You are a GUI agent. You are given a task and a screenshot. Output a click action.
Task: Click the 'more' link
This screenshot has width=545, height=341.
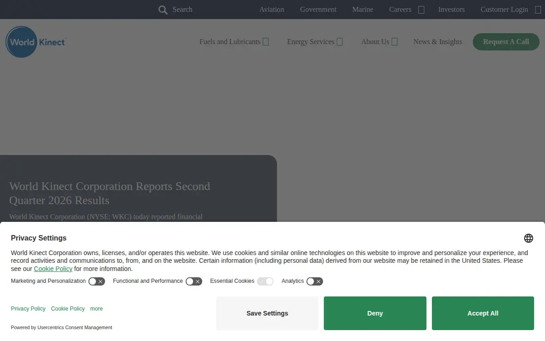(x=96, y=309)
